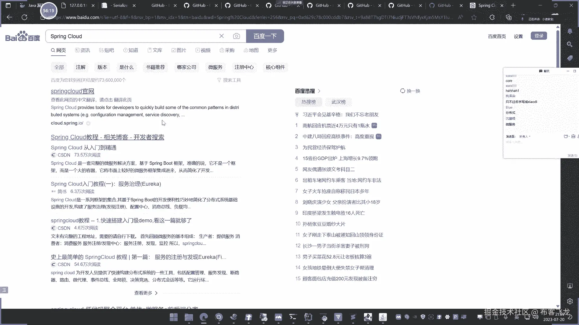Clear the search box with X icon
Viewport: 579px width, 325px height.
pos(221,36)
